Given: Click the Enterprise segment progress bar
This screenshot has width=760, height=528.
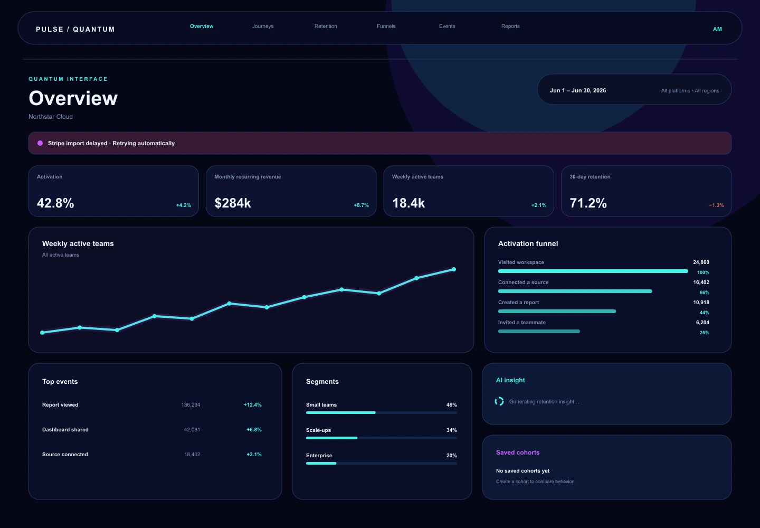Looking at the screenshot, I should (x=382, y=463).
